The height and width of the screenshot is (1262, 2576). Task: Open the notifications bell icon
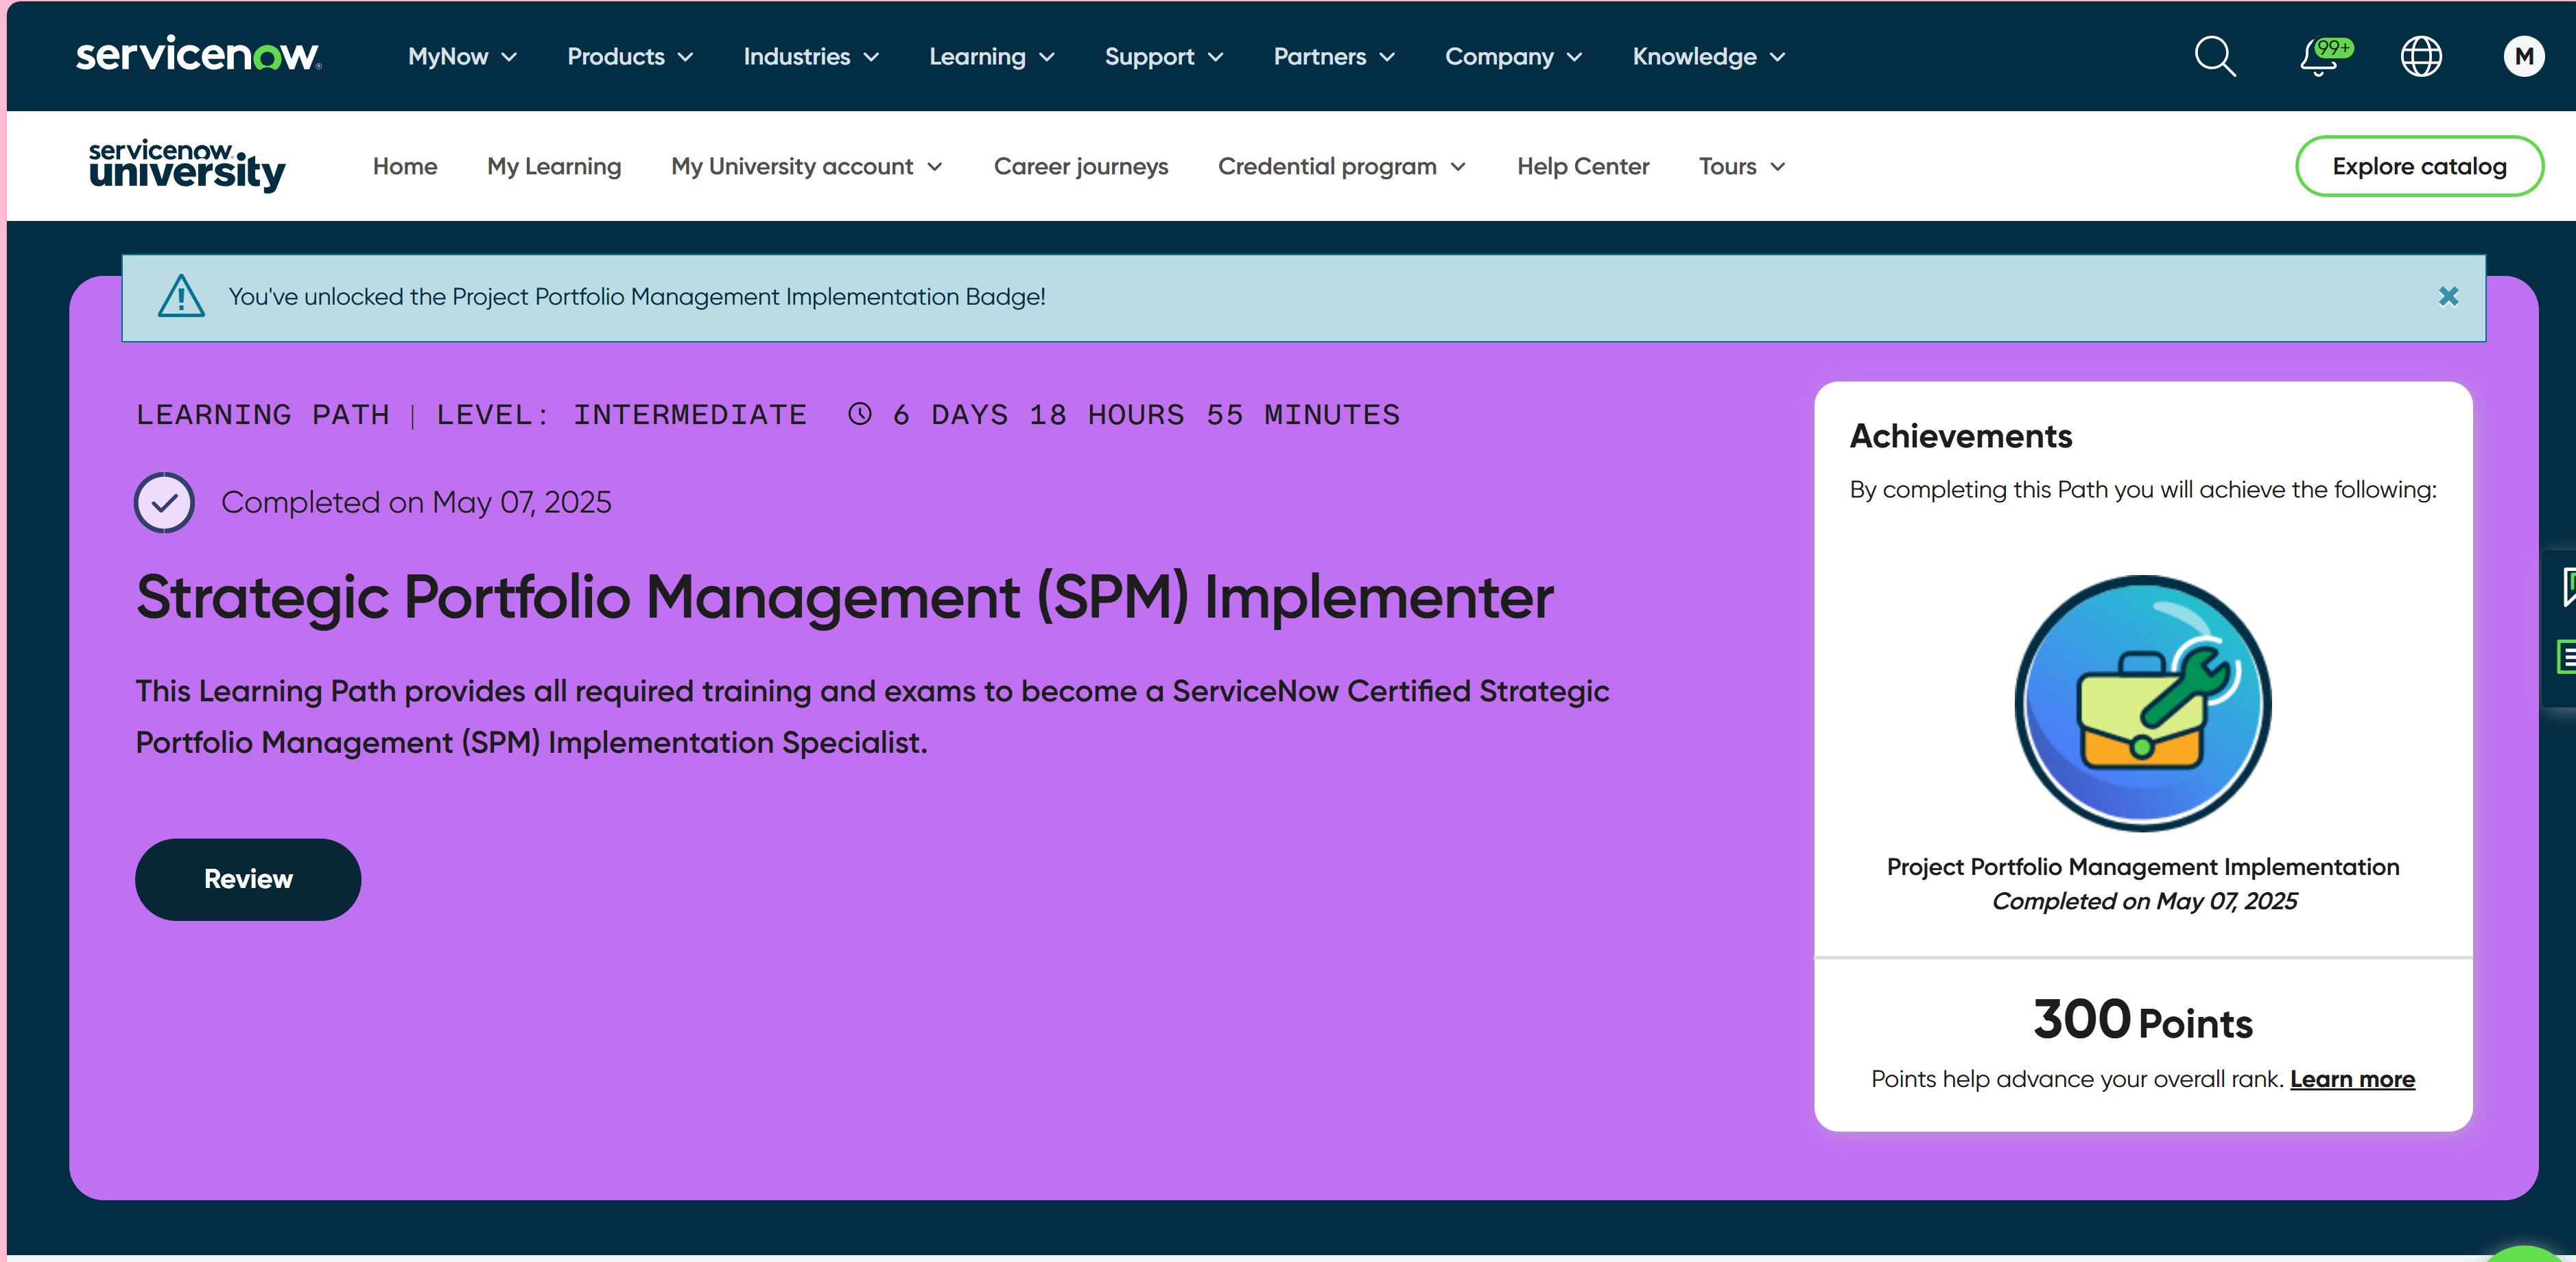tap(2318, 57)
